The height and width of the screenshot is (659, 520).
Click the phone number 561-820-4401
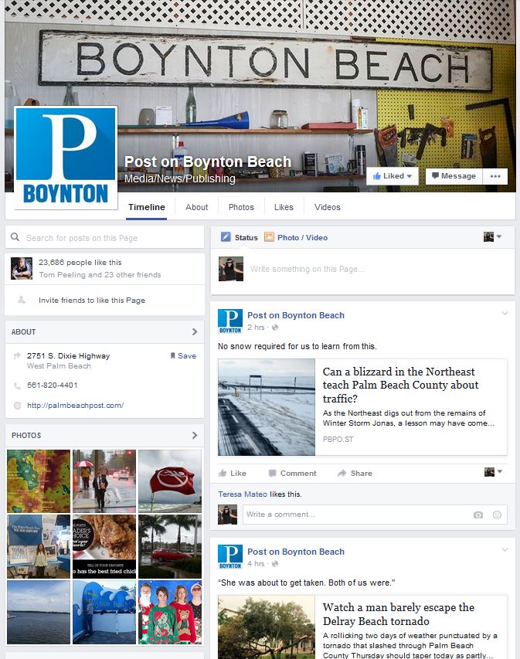pyautogui.click(x=52, y=385)
